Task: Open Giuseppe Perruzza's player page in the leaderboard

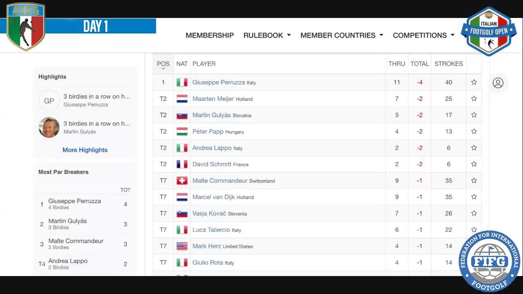Action: click(219, 82)
